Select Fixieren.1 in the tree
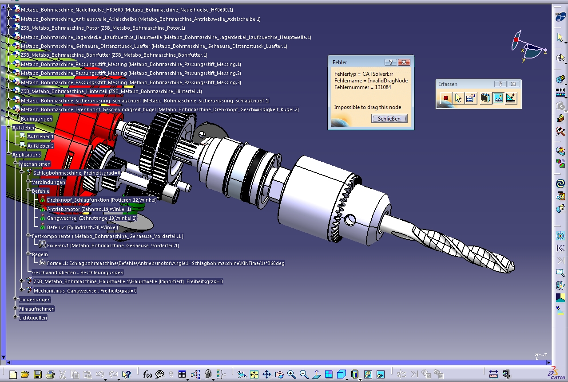 click(x=113, y=246)
